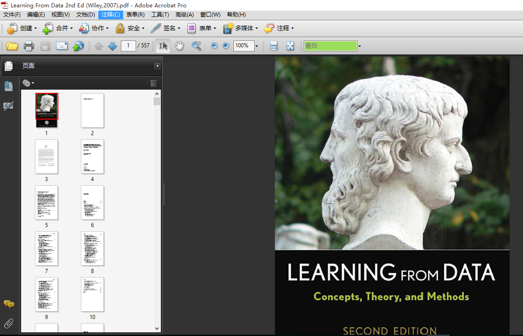Activate the Hand tool

pos(179,46)
